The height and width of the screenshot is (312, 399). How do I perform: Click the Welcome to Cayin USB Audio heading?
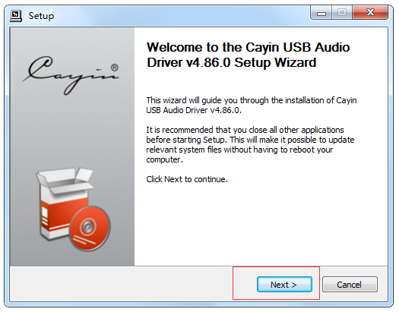(x=248, y=47)
